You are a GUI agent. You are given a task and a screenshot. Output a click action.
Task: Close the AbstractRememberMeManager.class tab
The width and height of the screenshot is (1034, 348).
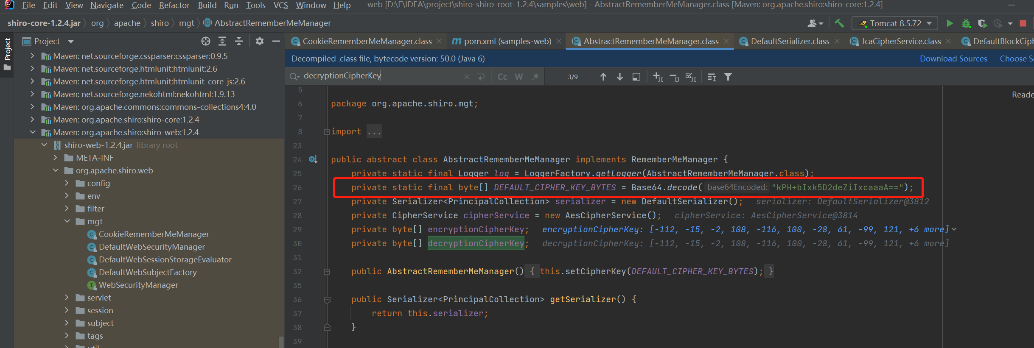coord(726,41)
